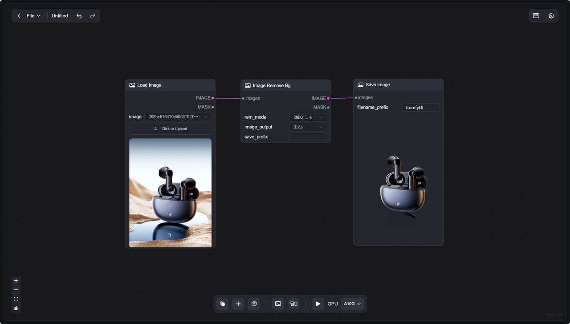This screenshot has height=324, width=570.
Task: Toggle the canvas lock icon
Action: tap(16, 308)
